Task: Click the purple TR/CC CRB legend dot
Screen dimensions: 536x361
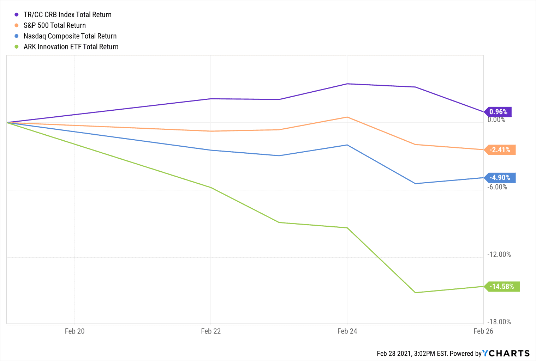Action: coord(16,15)
